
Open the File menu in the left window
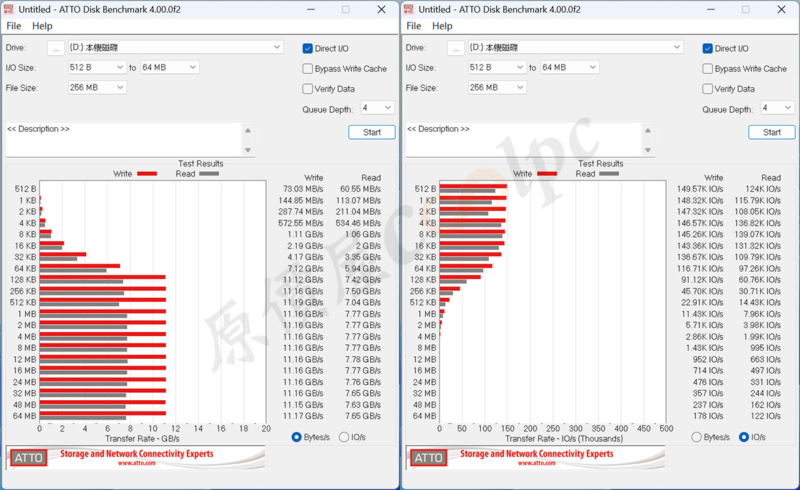[13, 26]
